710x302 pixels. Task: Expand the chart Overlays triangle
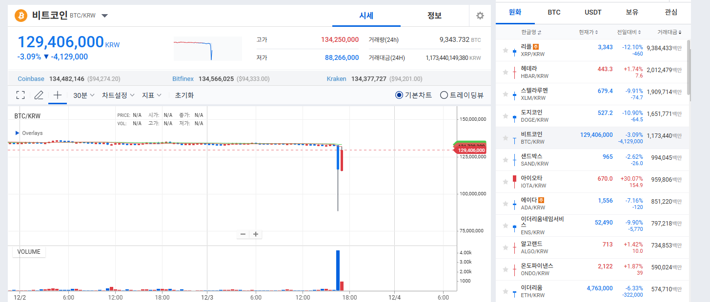(18, 133)
